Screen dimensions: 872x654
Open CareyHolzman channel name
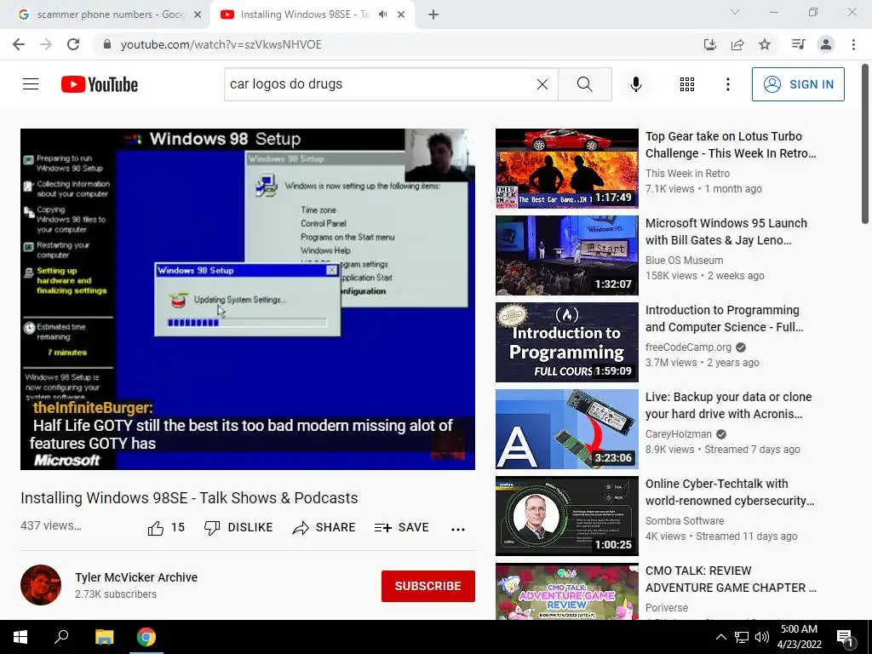(679, 433)
